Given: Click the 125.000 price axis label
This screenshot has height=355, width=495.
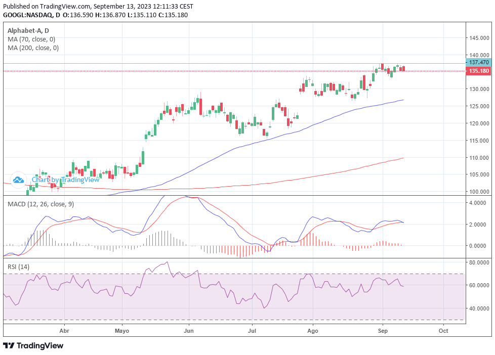Looking at the screenshot, I should point(479,106).
